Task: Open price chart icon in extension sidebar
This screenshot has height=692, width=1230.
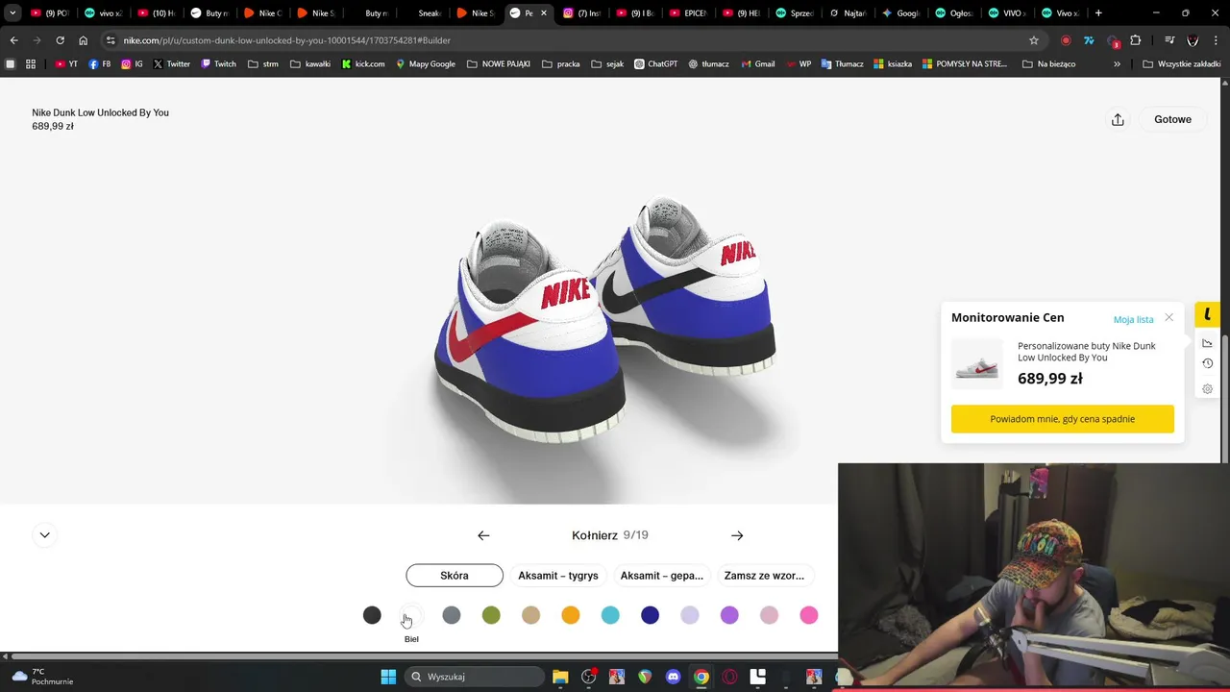Action: click(x=1207, y=342)
